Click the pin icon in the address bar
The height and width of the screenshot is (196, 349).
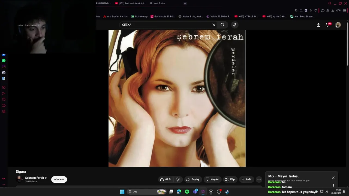(296, 10)
